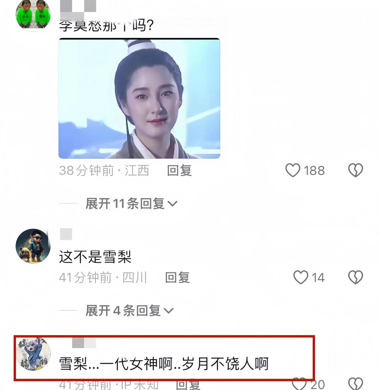Screen dimensions: 380x390
Task: Open comment 雪梨...一代女神啊..岁月不饶人啊
Action: pyautogui.click(x=164, y=364)
